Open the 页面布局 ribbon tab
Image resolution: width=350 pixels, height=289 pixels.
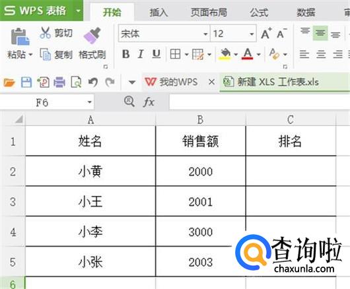point(209,13)
